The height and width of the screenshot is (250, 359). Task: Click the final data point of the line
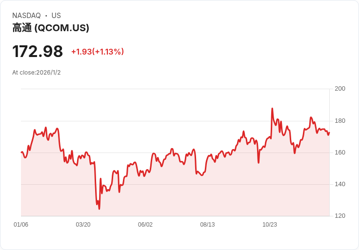[x=329, y=133]
